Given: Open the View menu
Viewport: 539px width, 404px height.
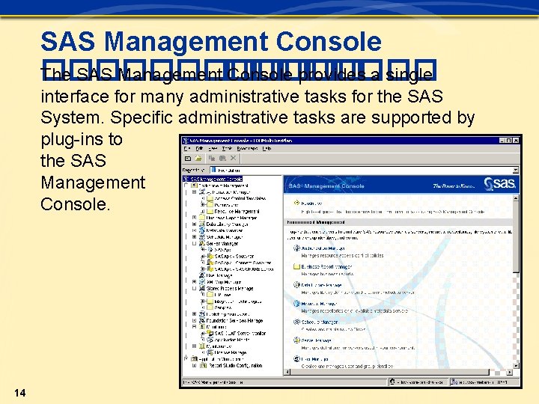Looking at the screenshot, I should point(213,148).
